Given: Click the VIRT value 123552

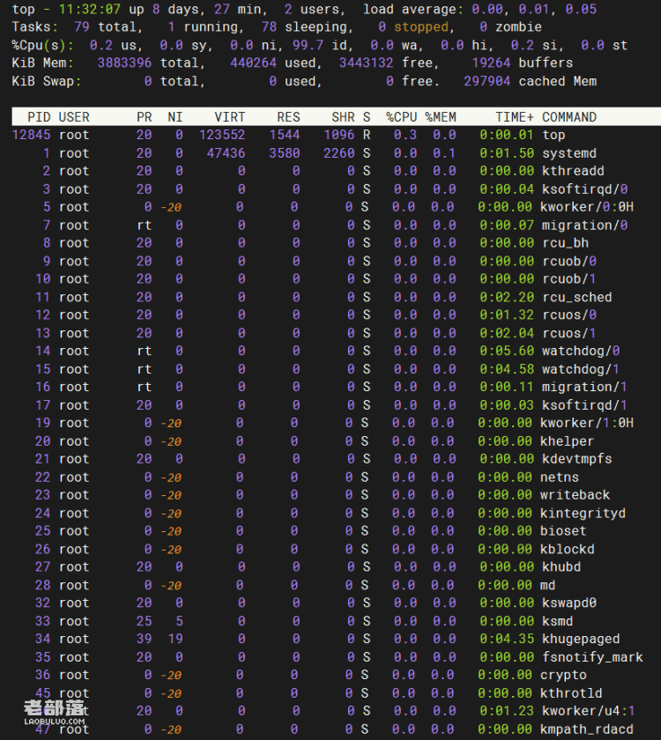Looking at the screenshot, I should tap(222, 135).
